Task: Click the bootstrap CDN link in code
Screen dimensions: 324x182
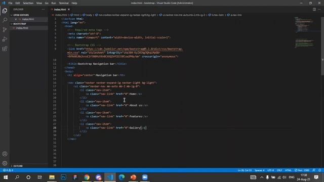Action: pos(134,49)
